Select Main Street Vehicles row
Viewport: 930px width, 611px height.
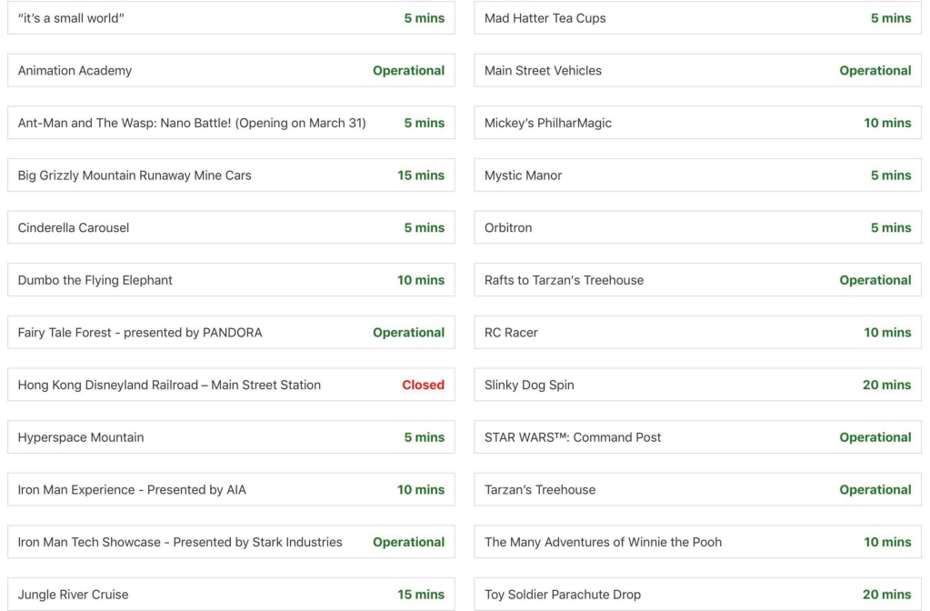point(697,71)
